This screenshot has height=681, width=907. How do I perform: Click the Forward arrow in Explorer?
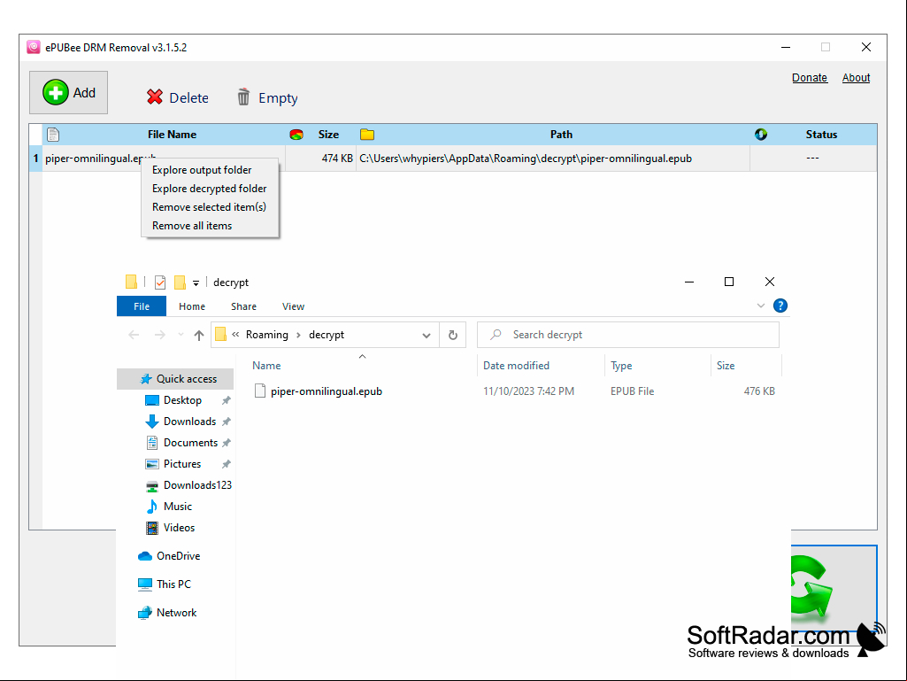pos(159,335)
